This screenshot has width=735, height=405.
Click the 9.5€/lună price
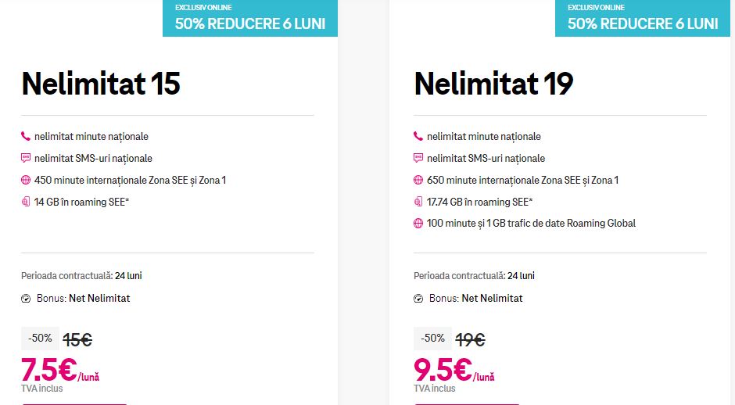(454, 371)
